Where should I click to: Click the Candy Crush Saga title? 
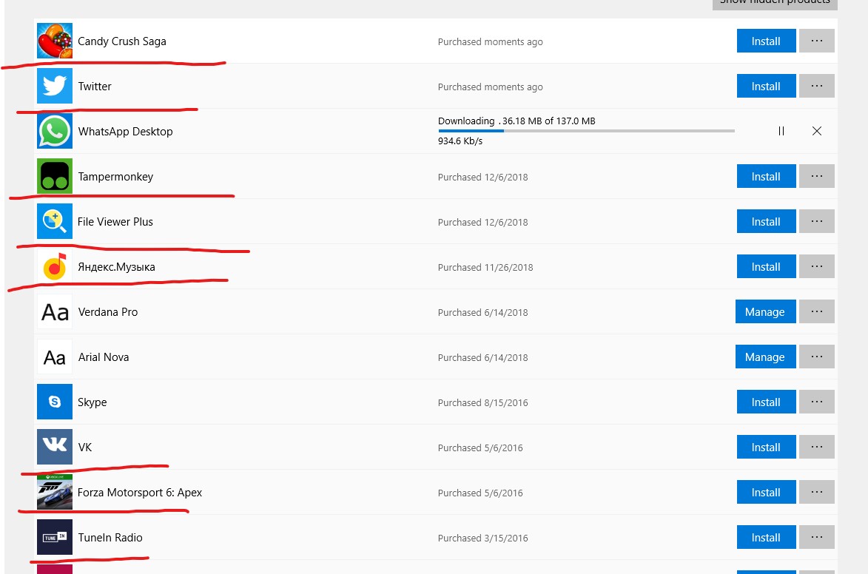click(x=122, y=41)
